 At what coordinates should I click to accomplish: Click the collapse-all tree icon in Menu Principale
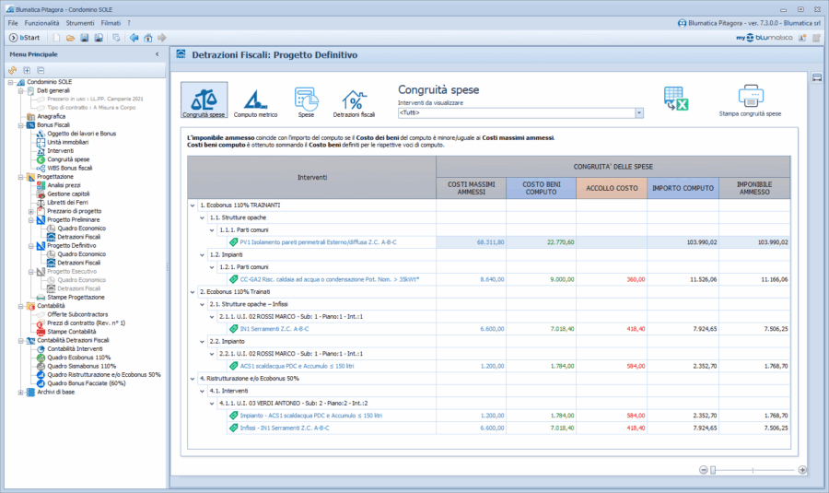[x=41, y=70]
